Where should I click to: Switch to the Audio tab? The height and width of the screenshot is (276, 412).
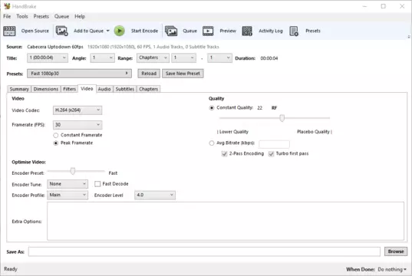pos(104,89)
